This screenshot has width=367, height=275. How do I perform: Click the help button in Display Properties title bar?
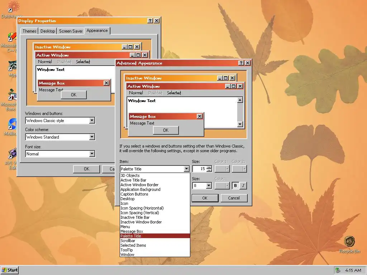pos(150,20)
